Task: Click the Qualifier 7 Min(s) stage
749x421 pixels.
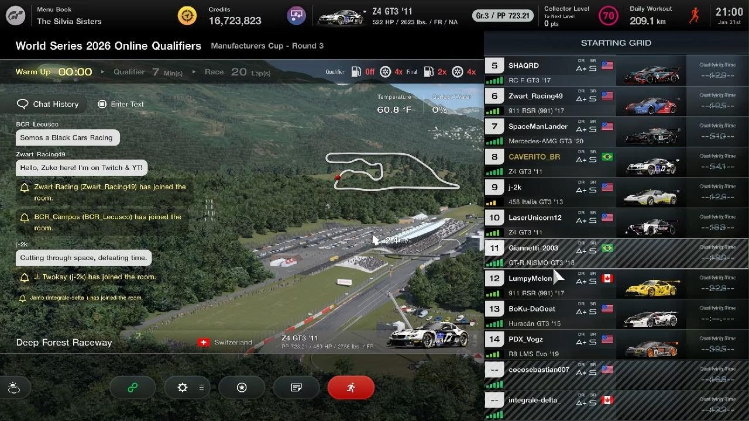Action: 148,72
